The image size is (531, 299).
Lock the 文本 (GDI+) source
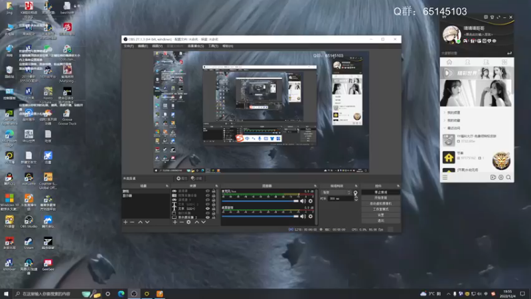pyautogui.click(x=214, y=209)
